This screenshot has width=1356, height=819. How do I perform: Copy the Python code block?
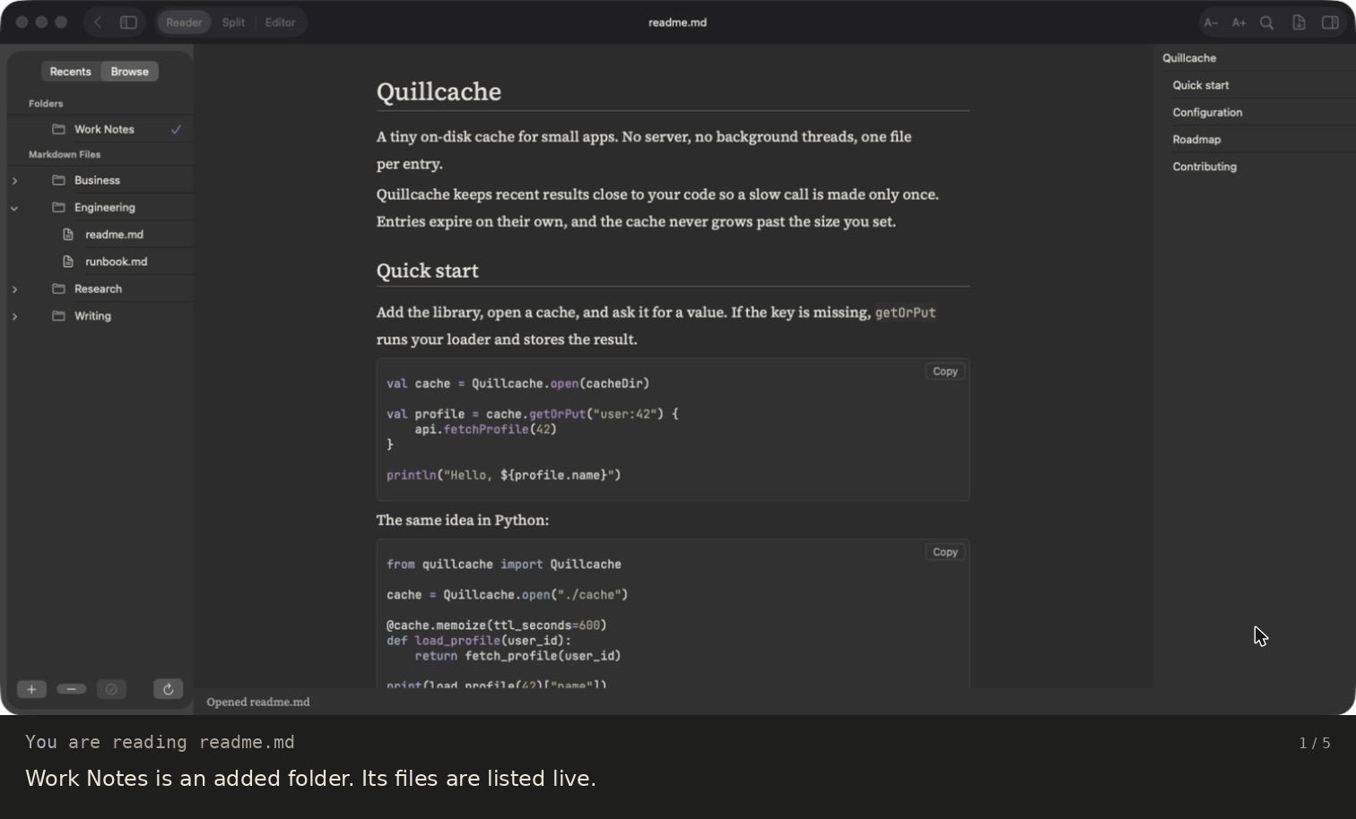click(945, 552)
